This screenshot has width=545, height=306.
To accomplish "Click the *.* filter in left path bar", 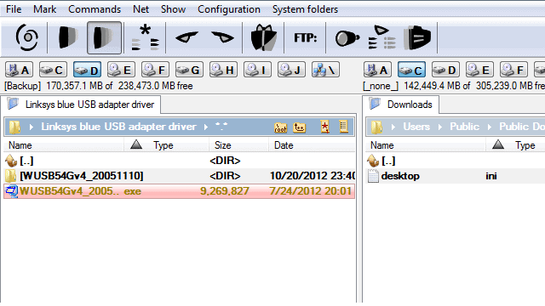I will (x=221, y=127).
